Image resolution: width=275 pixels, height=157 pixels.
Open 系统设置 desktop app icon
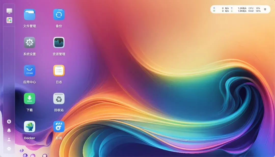coord(30,43)
